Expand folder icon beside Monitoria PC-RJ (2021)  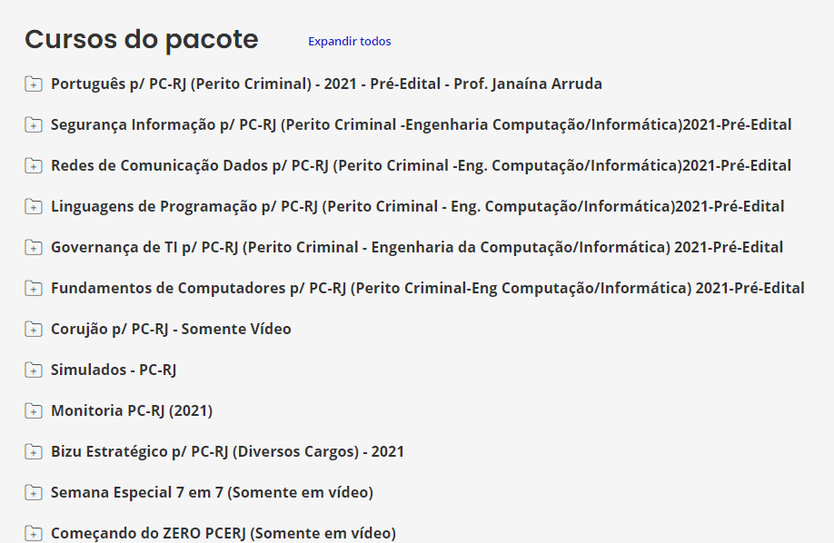click(x=34, y=411)
